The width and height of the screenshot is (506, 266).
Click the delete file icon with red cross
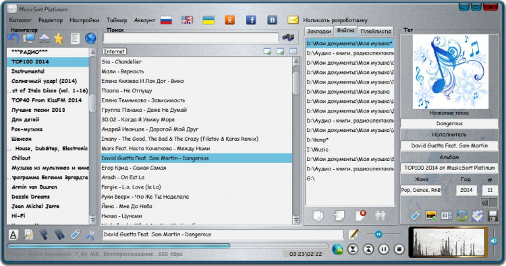click(x=360, y=215)
